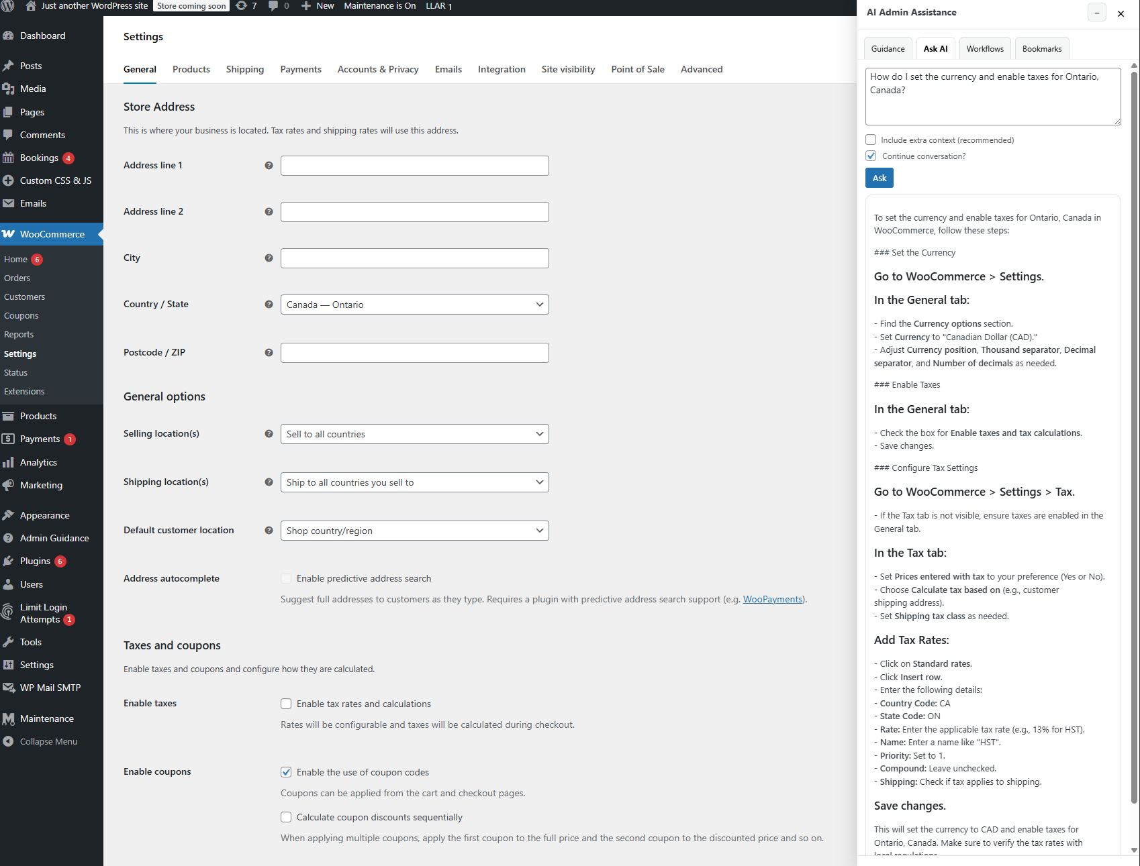Open the Site visibility tab
The image size is (1140, 866).
[569, 69]
